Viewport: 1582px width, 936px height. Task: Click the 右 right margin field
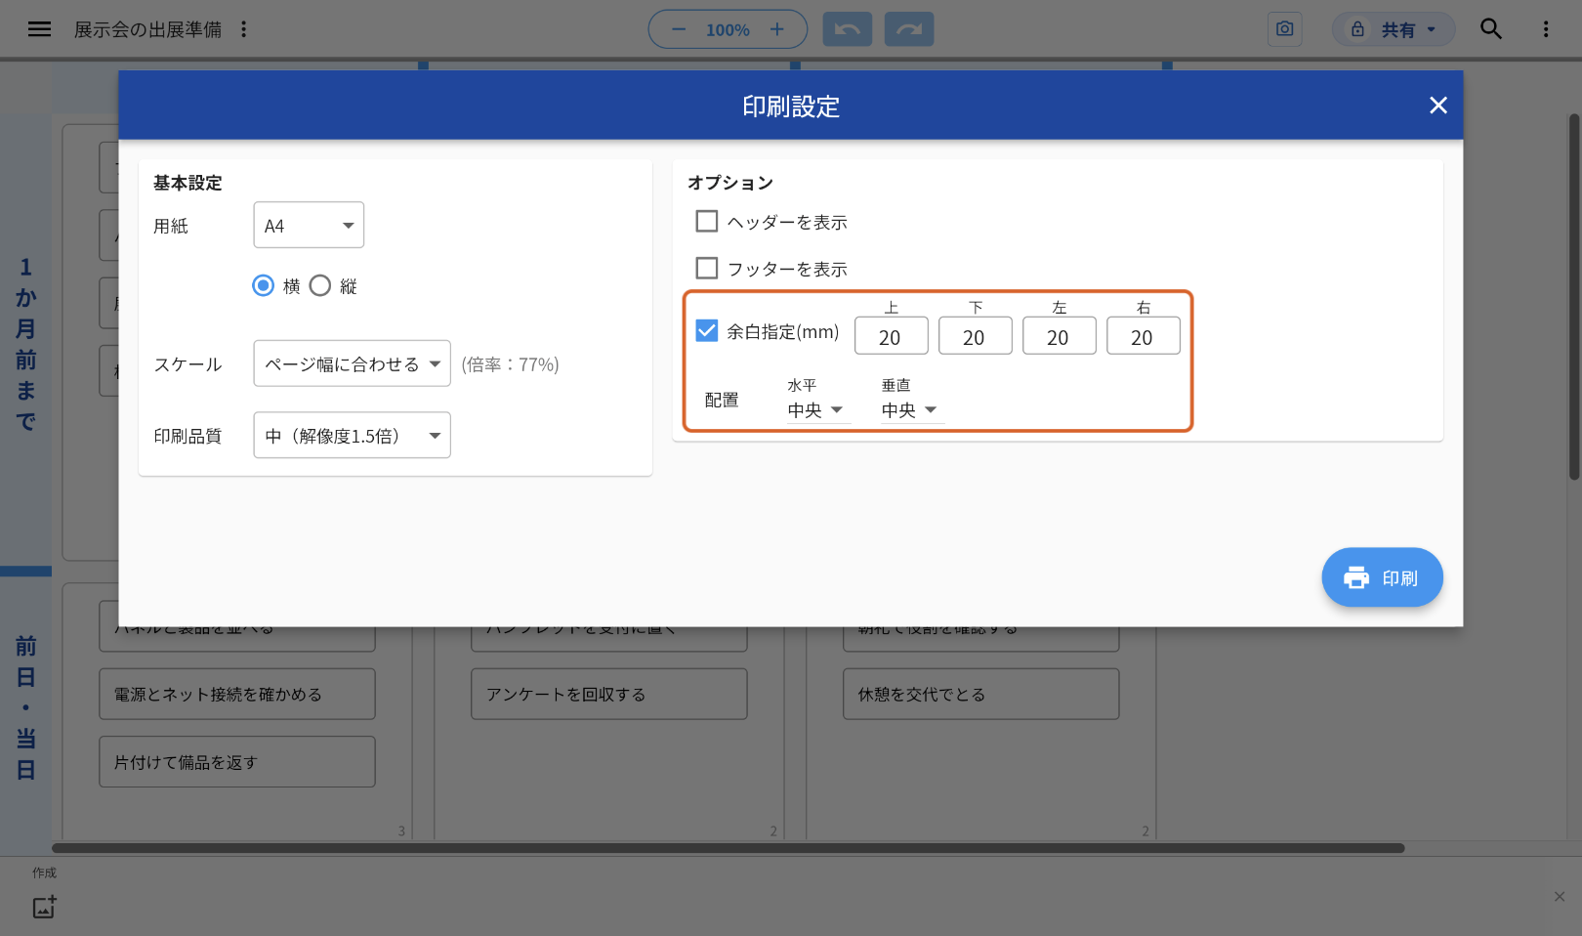[1144, 336]
